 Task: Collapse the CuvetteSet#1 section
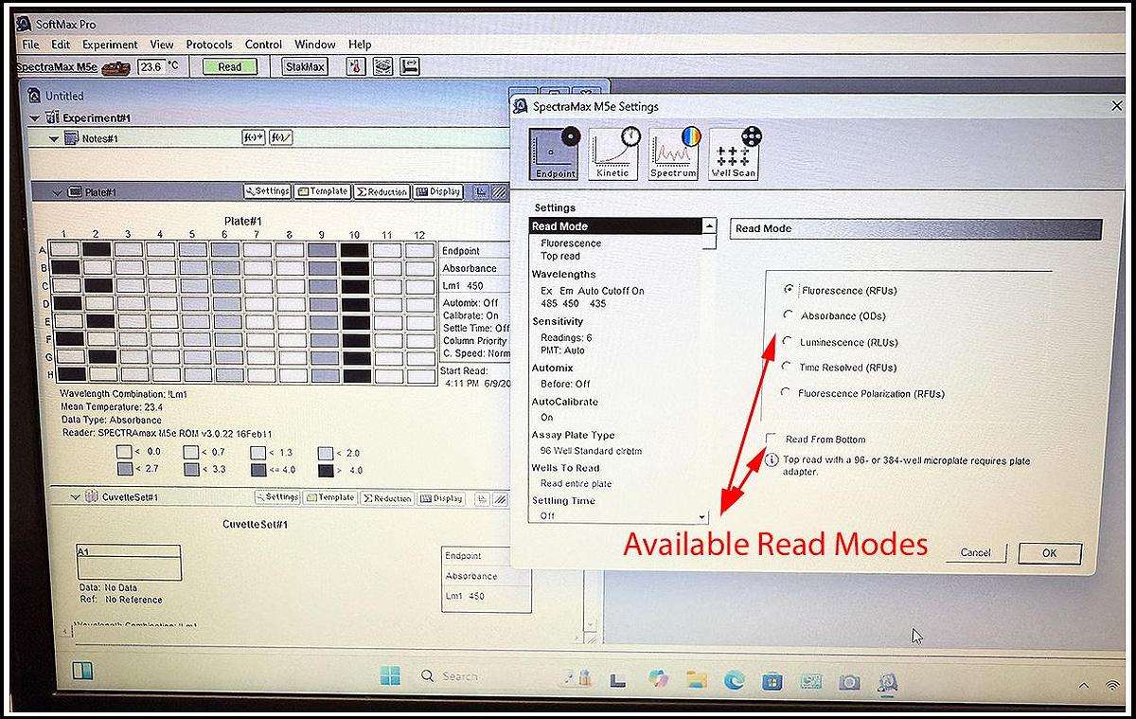[76, 496]
